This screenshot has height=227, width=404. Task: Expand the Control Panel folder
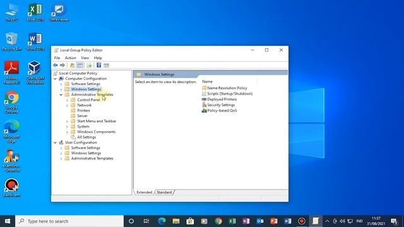(68, 100)
